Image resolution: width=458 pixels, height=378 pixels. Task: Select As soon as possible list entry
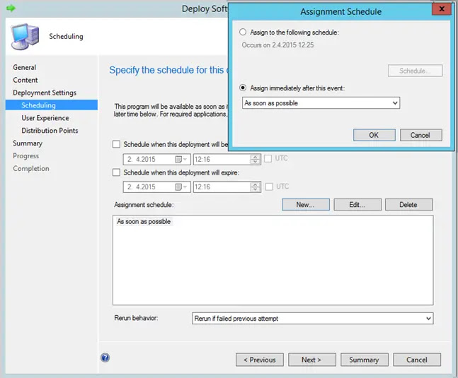point(144,221)
